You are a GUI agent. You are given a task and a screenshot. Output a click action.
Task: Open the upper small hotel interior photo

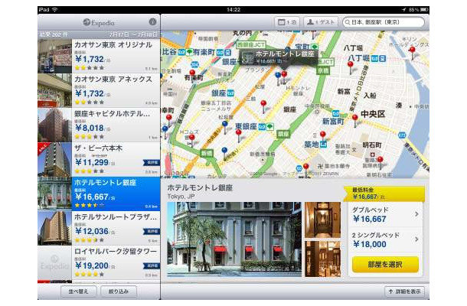[x=322, y=220]
